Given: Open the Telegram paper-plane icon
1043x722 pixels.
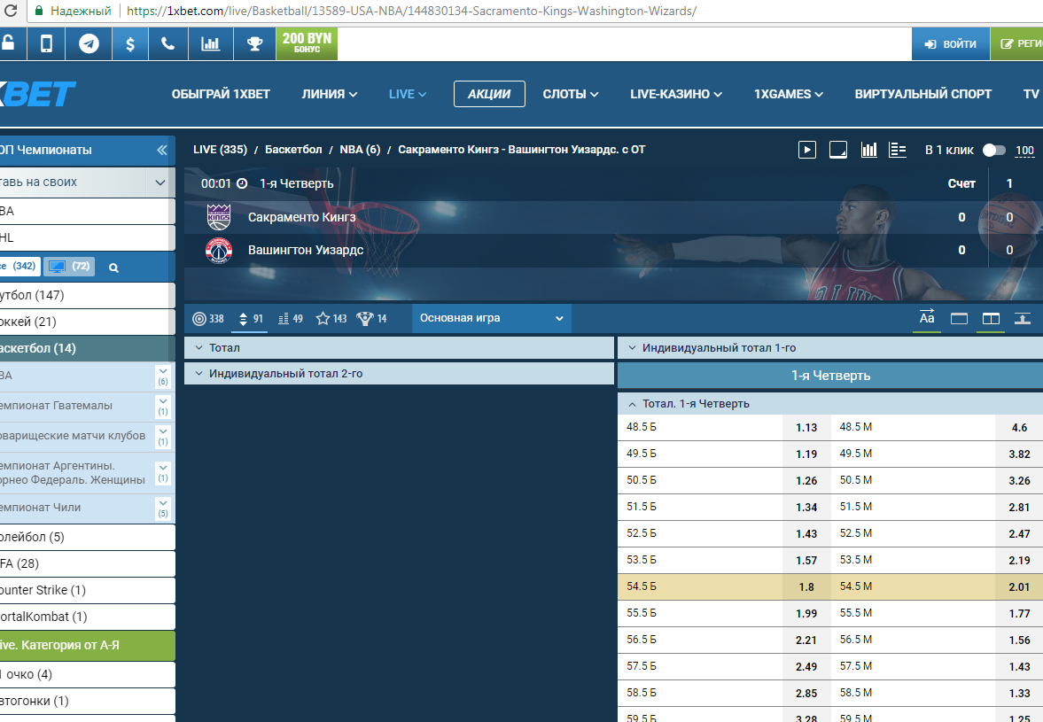Looking at the screenshot, I should click(89, 44).
